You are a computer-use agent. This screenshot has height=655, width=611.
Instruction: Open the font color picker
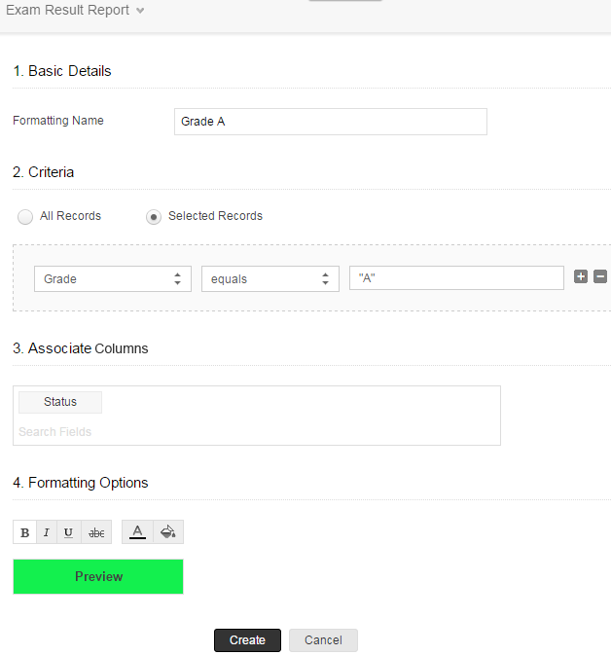click(x=138, y=532)
